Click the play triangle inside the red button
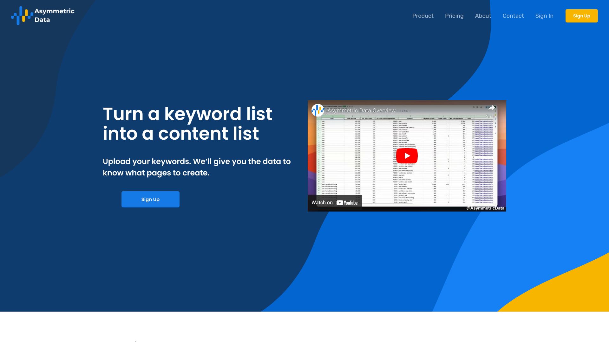The image size is (609, 342). coord(408,155)
